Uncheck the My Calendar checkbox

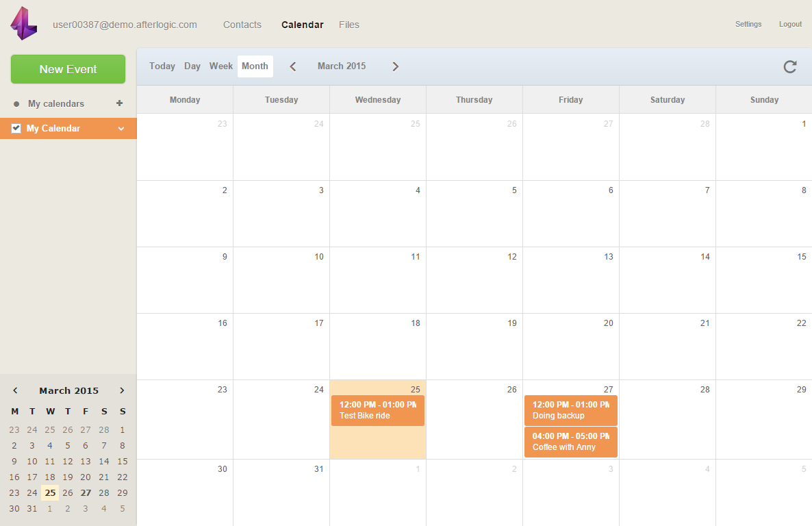tap(16, 128)
